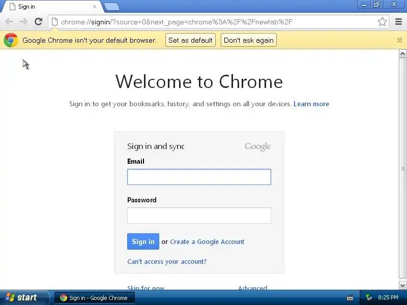Click the Chrome logo in the infobar

click(x=11, y=40)
